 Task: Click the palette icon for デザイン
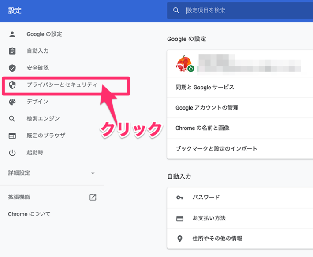click(x=12, y=102)
